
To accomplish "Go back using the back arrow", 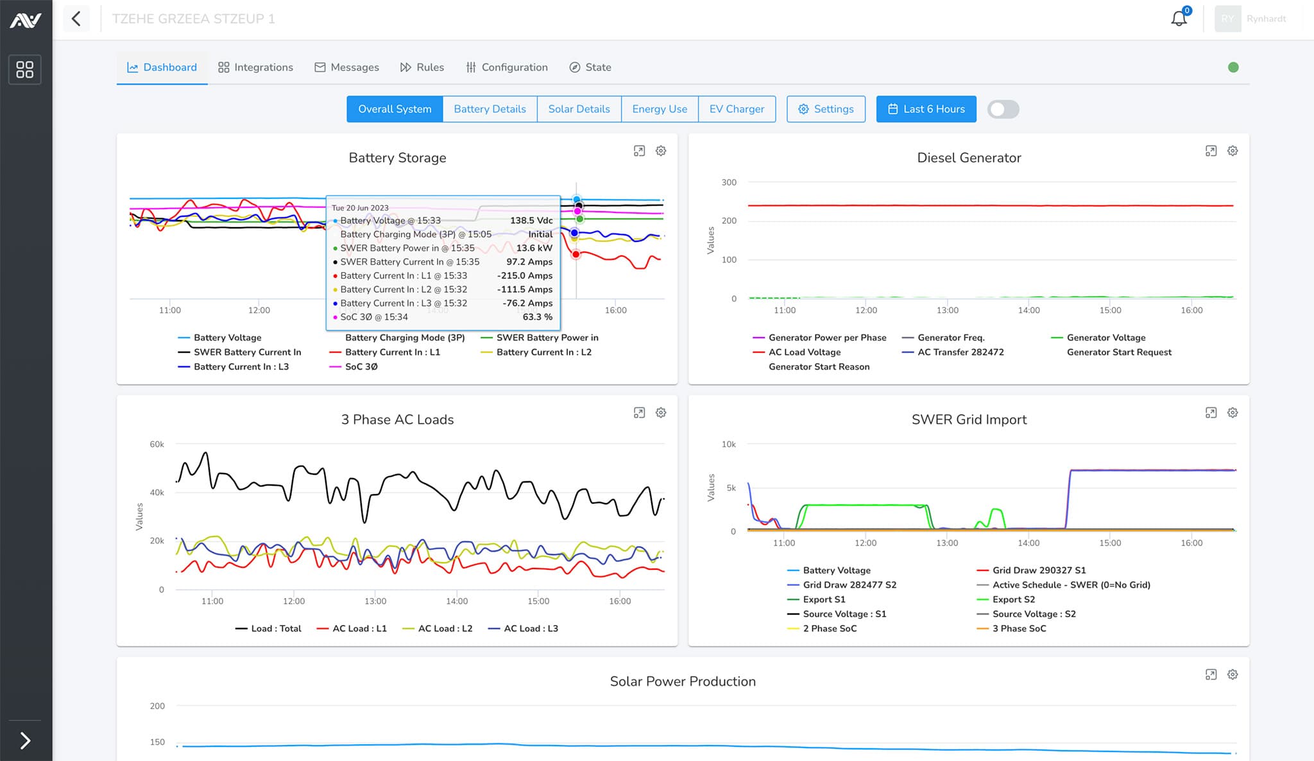I will pyautogui.click(x=76, y=19).
